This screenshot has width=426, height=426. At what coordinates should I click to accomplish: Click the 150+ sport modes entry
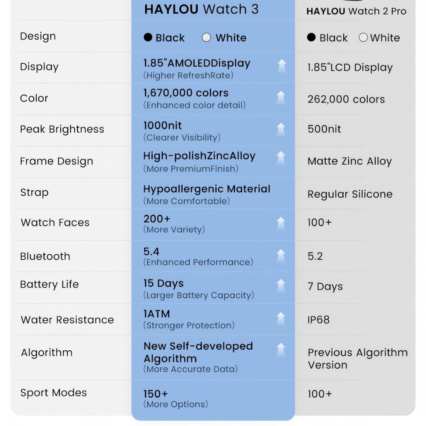(x=156, y=394)
